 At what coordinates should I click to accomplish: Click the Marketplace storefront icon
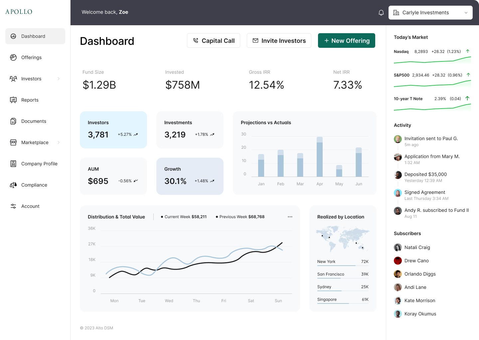click(x=13, y=142)
